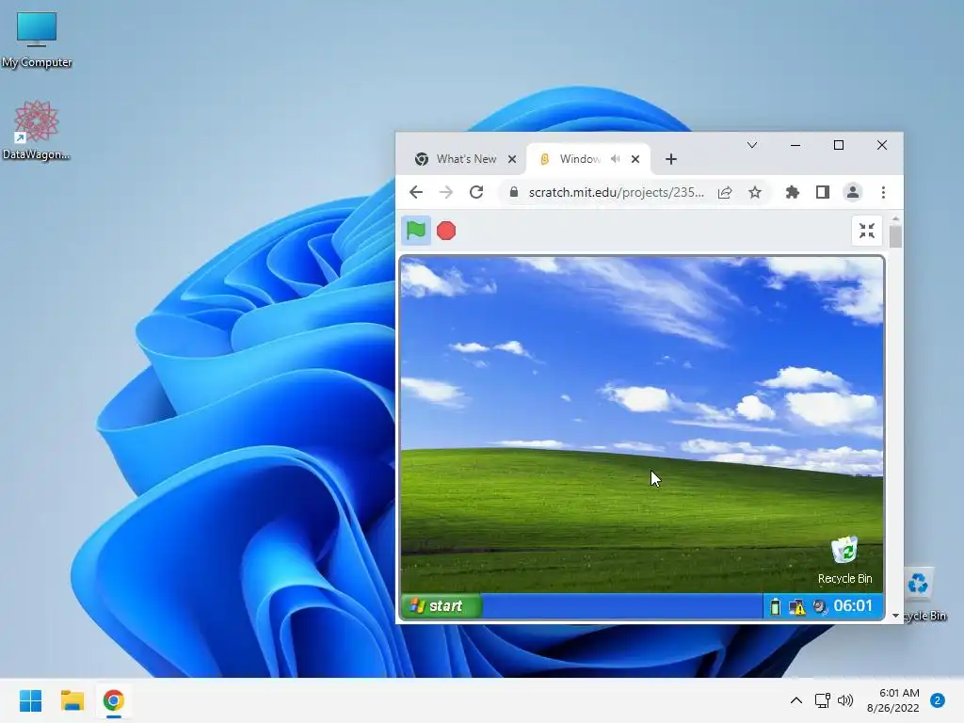Close the Scratch project tab
This screenshot has width=964, height=723.
pos(635,159)
